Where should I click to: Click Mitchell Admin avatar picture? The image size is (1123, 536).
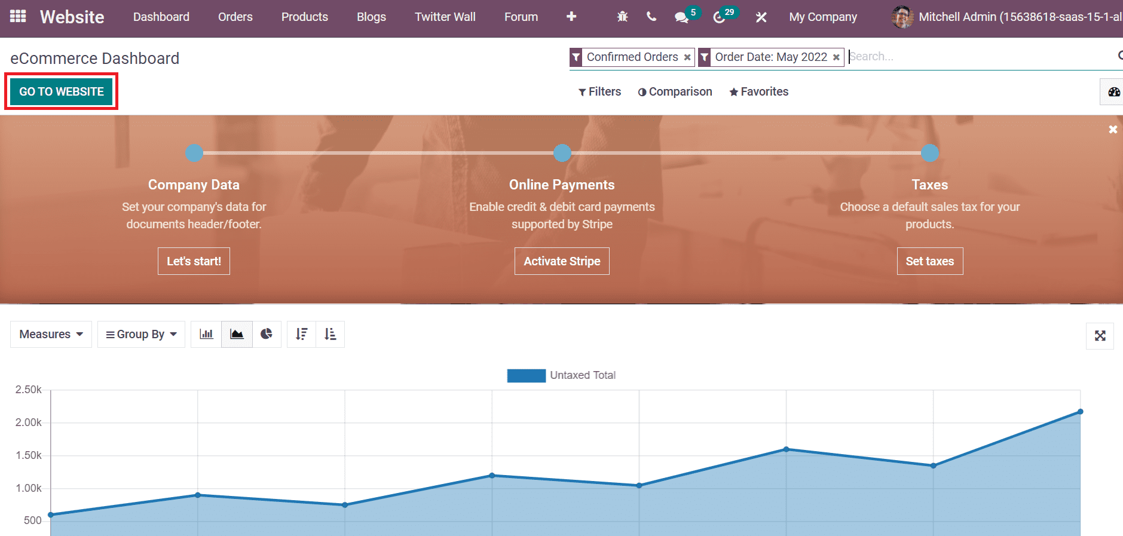tap(902, 17)
